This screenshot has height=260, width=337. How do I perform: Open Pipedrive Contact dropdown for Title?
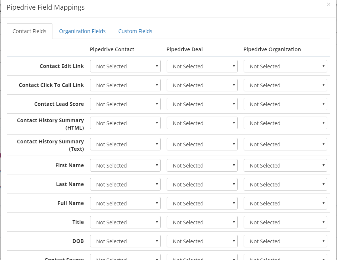point(125,222)
